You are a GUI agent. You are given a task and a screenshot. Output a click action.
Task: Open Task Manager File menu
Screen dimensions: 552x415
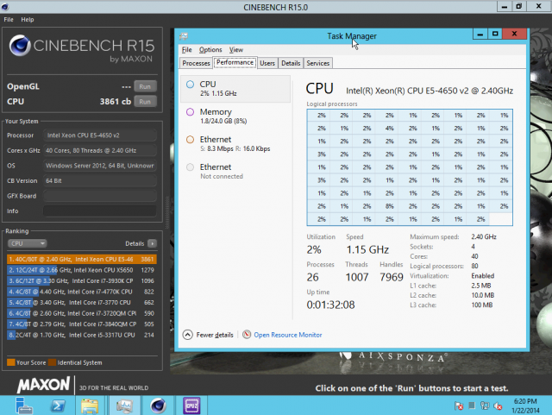coord(186,50)
